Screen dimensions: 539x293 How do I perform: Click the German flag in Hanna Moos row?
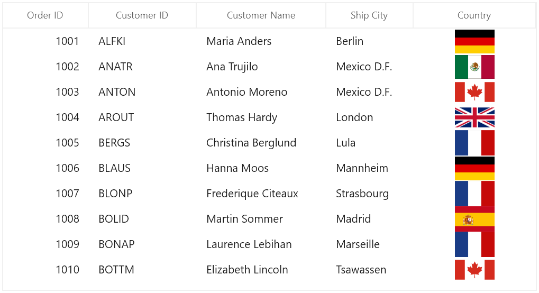pyautogui.click(x=474, y=168)
